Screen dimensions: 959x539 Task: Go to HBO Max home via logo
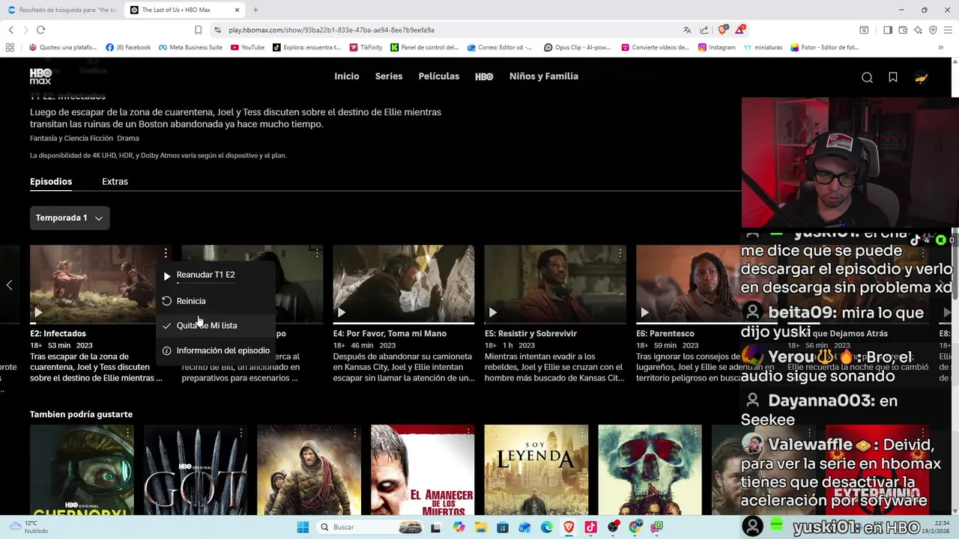point(40,76)
